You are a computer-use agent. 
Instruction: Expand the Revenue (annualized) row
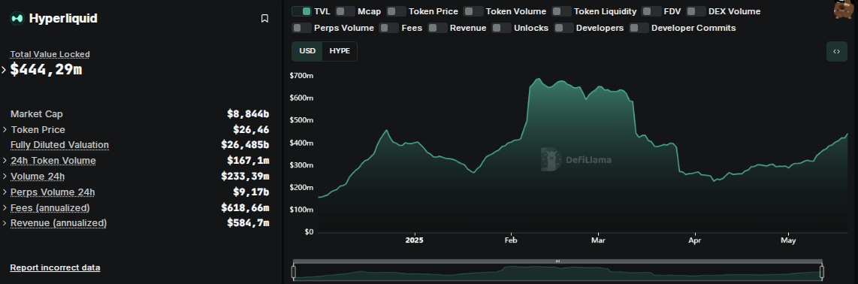[5, 222]
